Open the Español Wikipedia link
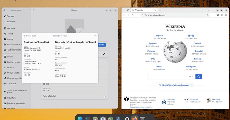 [x=199, y=51]
